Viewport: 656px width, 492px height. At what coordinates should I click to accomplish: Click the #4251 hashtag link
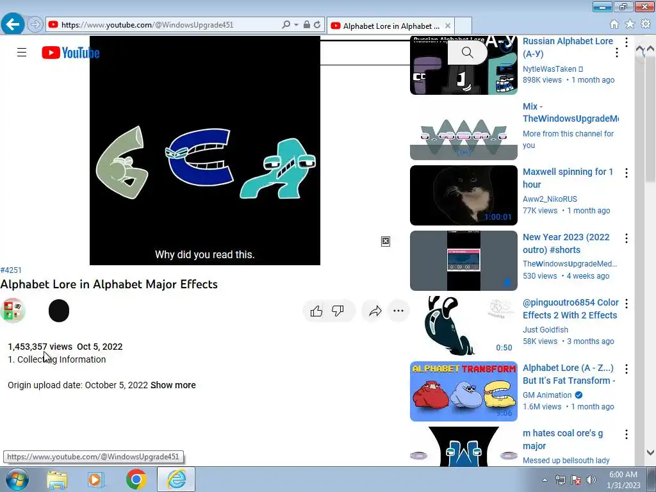point(11,270)
